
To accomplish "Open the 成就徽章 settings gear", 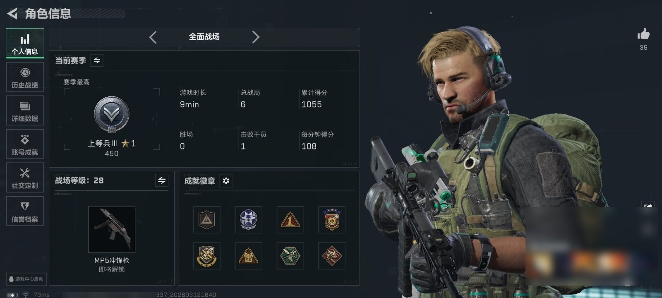I will pyautogui.click(x=226, y=181).
